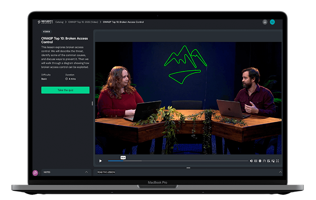The width and height of the screenshot is (316, 200).
Task: Click the lesson title heading
Action: pyautogui.click(x=64, y=40)
